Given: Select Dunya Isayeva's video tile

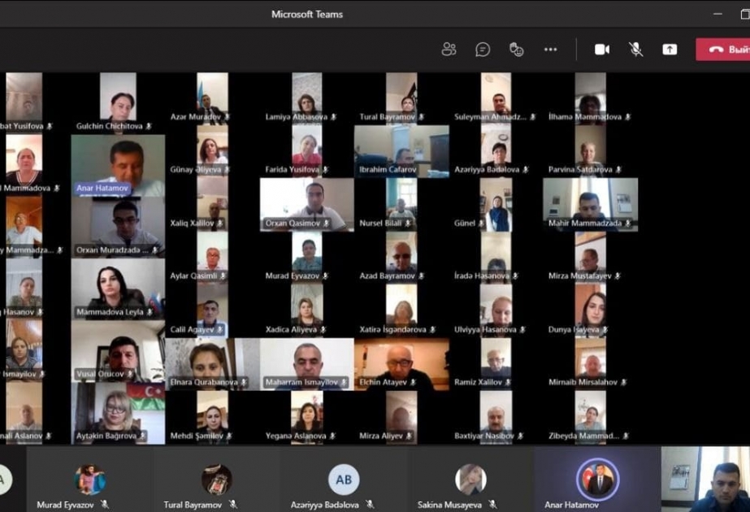Looking at the screenshot, I should coord(590,311).
